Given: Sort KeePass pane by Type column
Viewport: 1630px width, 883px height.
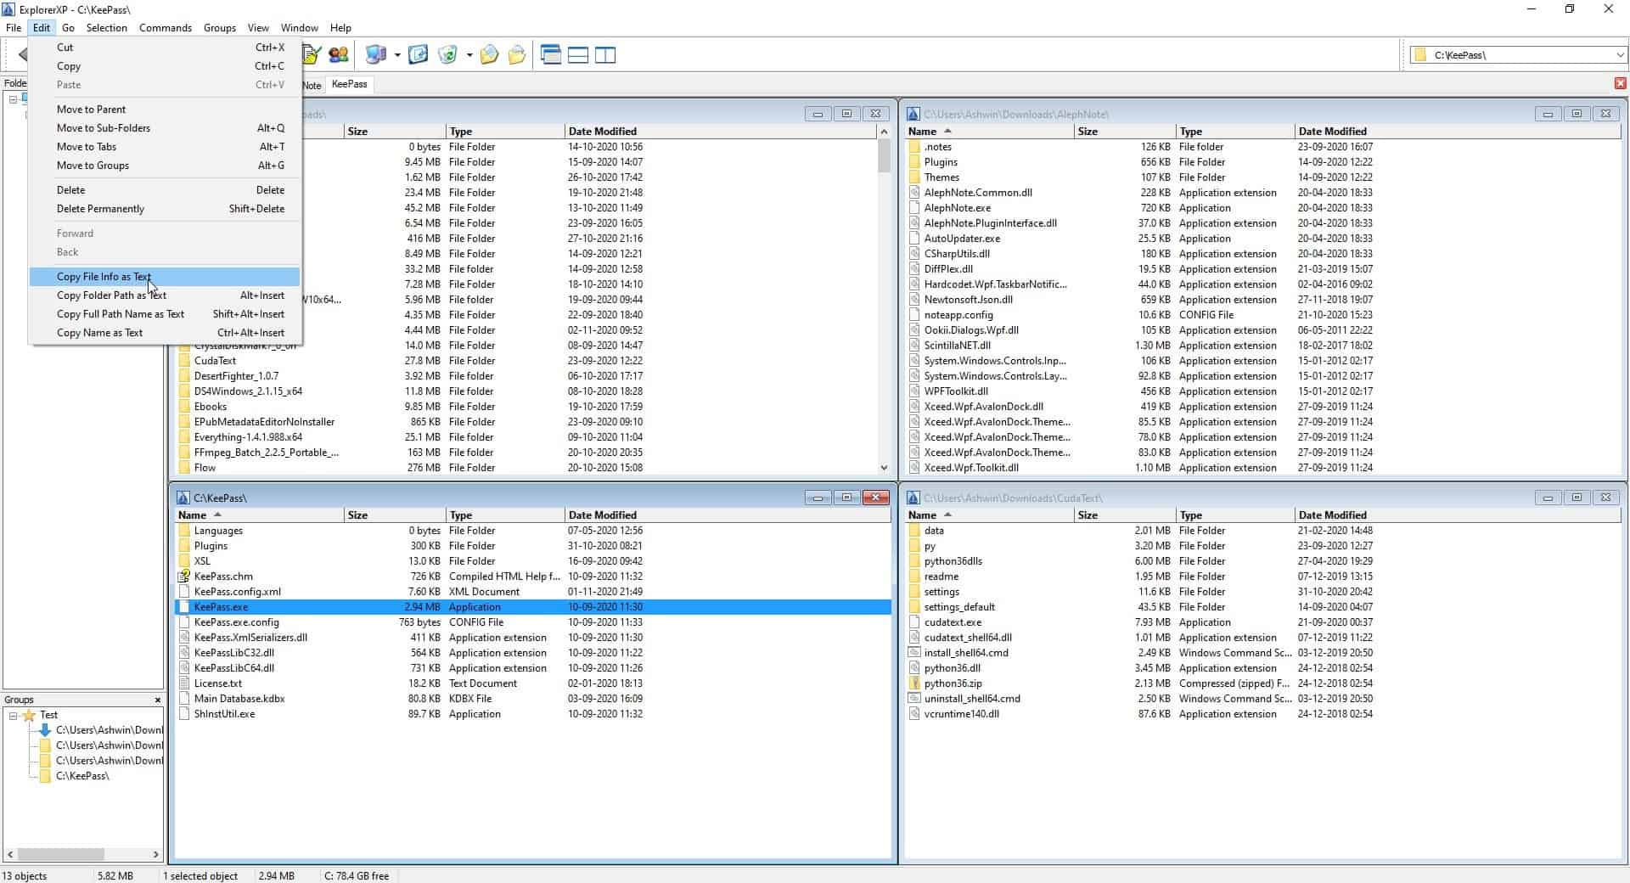Looking at the screenshot, I should (x=505, y=515).
